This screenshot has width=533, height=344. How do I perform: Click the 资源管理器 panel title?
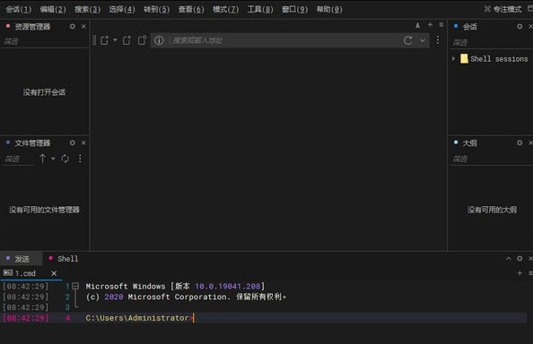32,27
